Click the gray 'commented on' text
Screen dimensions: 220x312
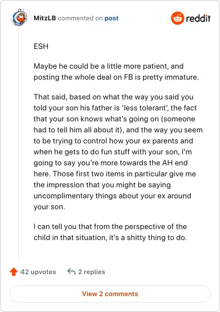click(x=80, y=18)
